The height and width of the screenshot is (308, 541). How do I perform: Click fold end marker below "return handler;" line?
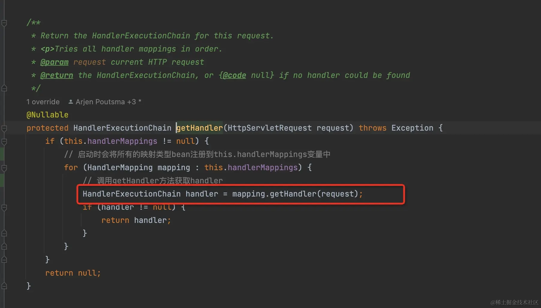tap(4, 233)
